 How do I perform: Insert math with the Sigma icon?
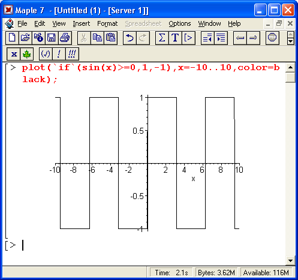(162, 38)
